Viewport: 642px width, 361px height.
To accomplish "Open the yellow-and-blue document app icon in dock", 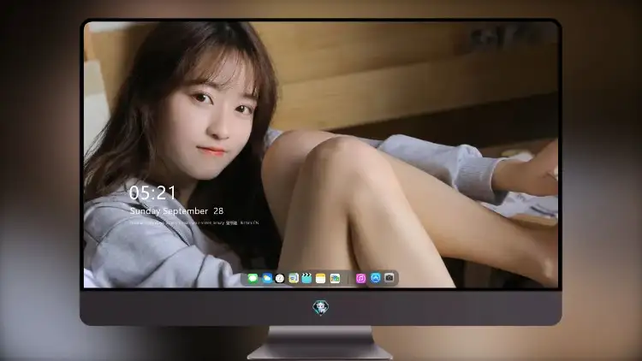I will click(293, 278).
